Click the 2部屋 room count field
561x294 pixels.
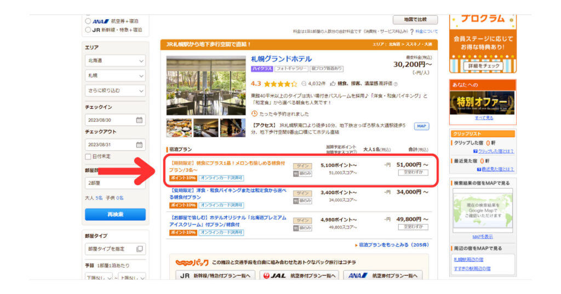pos(115,183)
